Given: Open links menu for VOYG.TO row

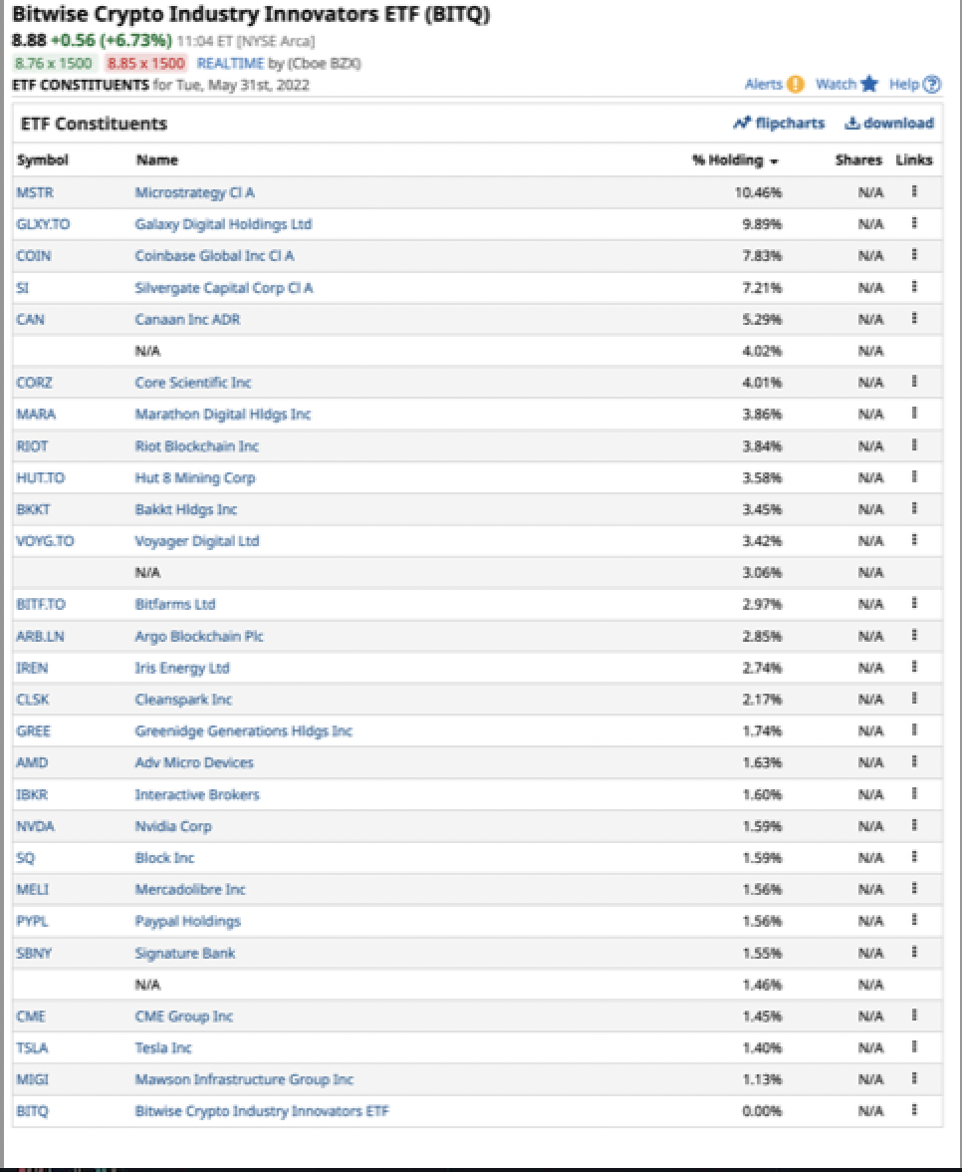Looking at the screenshot, I should (914, 540).
